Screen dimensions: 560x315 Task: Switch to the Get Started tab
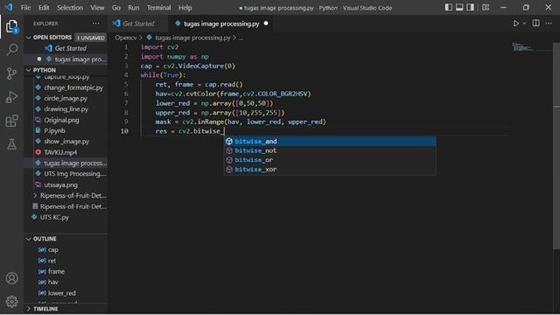(x=138, y=24)
